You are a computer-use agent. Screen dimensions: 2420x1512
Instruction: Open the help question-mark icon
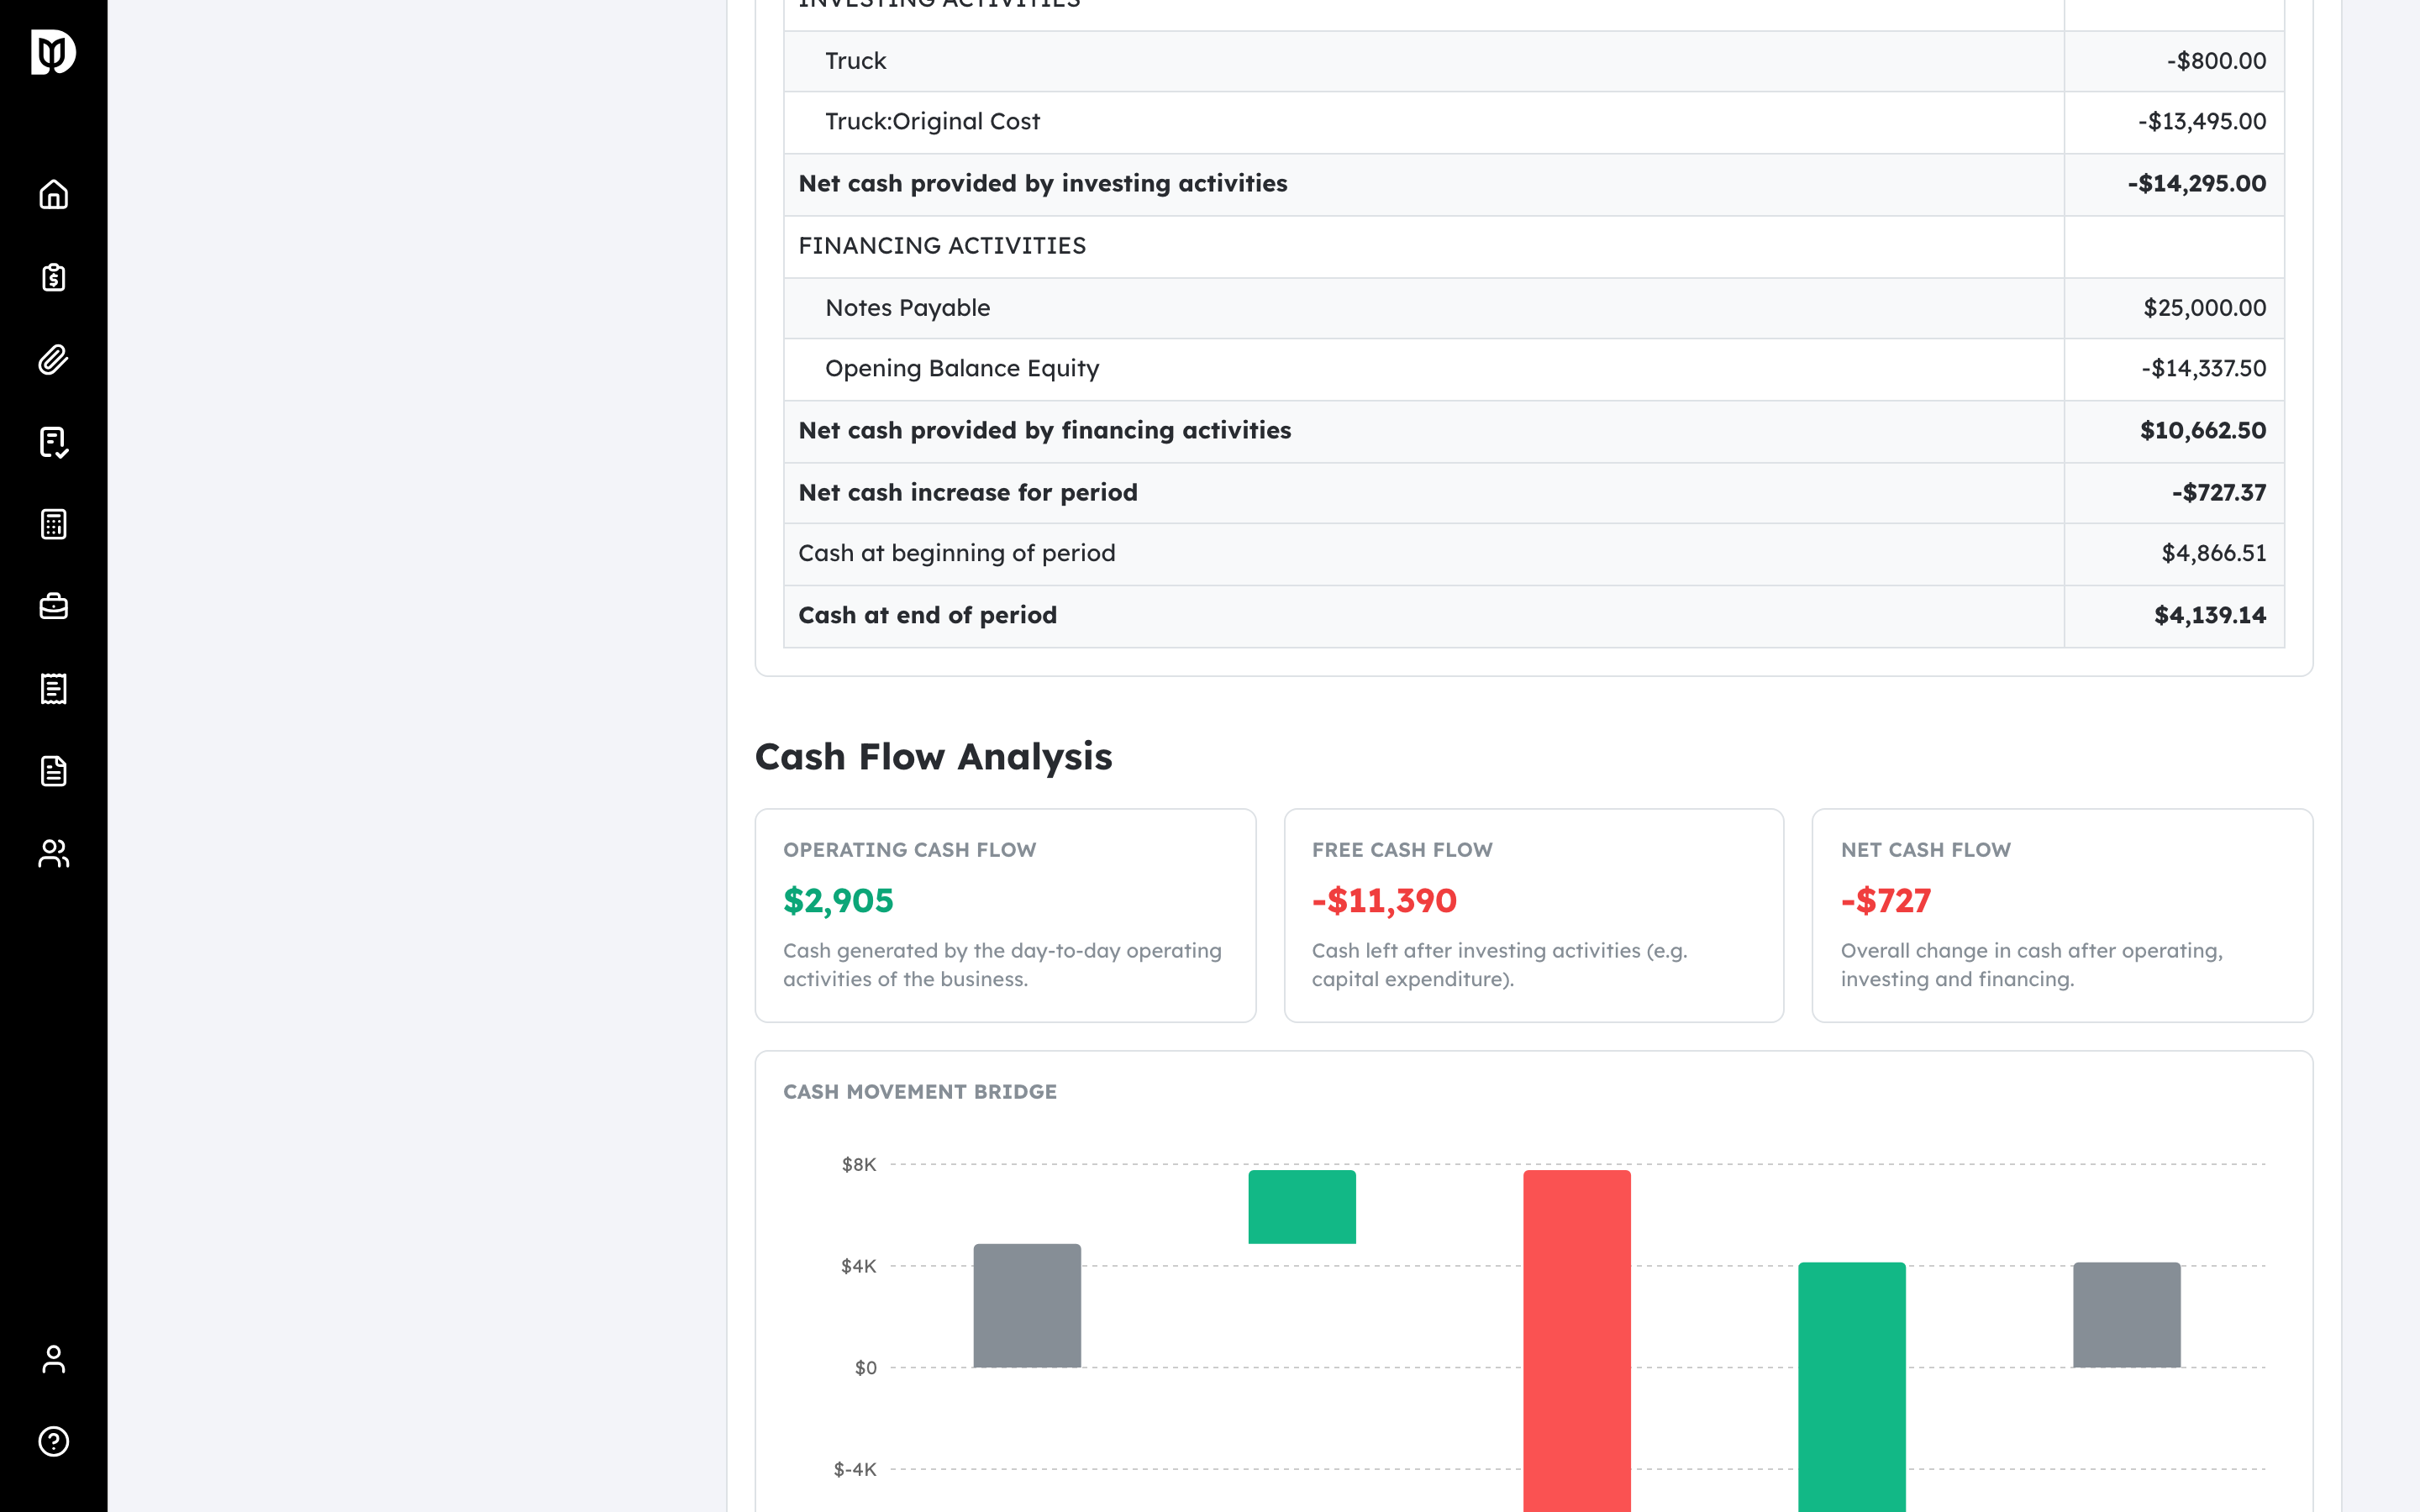pos(53,1441)
